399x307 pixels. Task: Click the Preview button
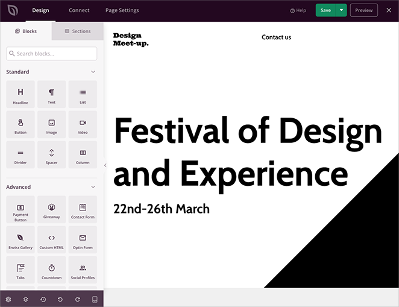[364, 10]
